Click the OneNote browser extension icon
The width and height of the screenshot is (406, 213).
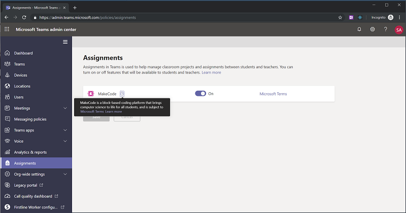point(351,17)
